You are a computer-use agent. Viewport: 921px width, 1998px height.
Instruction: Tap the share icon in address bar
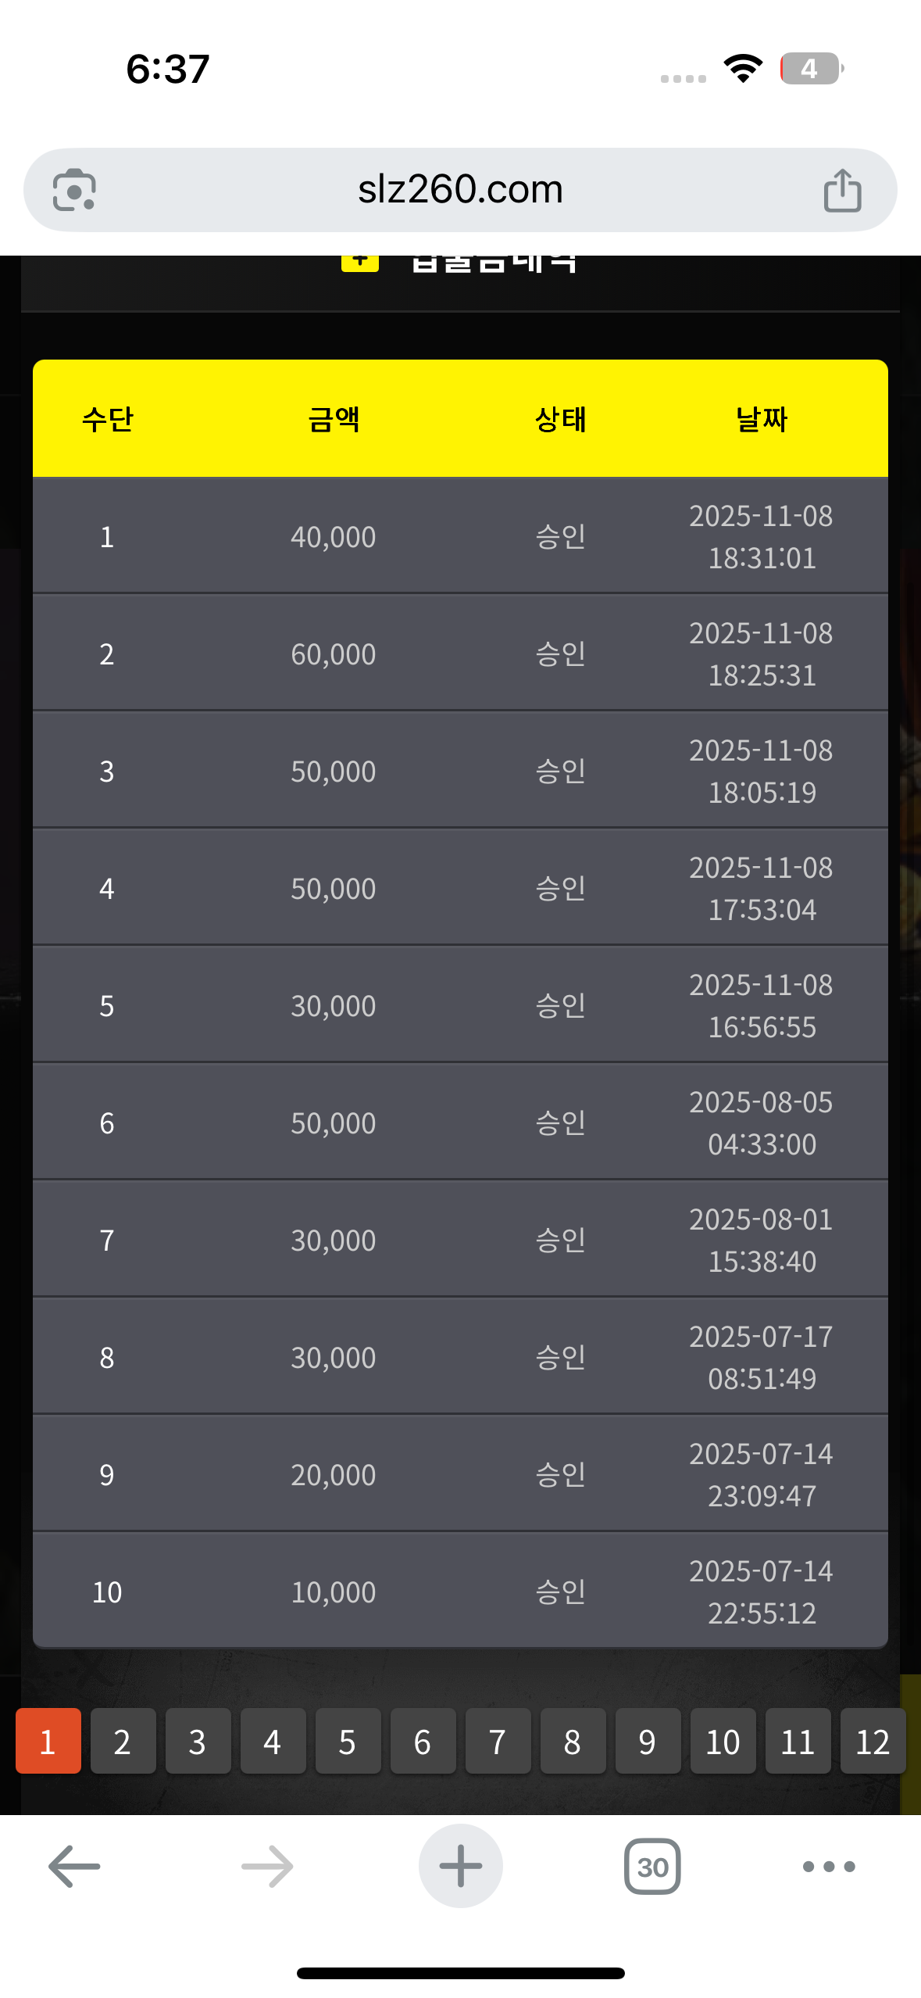point(842,190)
